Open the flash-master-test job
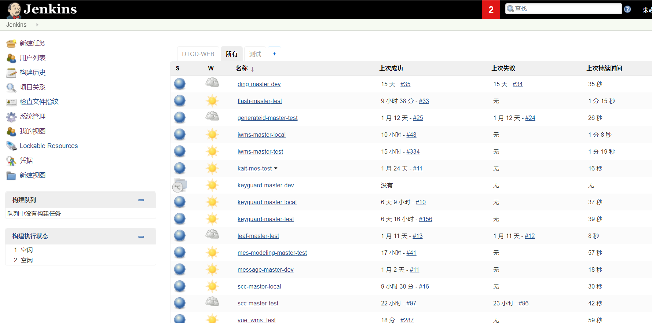Viewport: 652px width, 323px height. click(x=260, y=101)
